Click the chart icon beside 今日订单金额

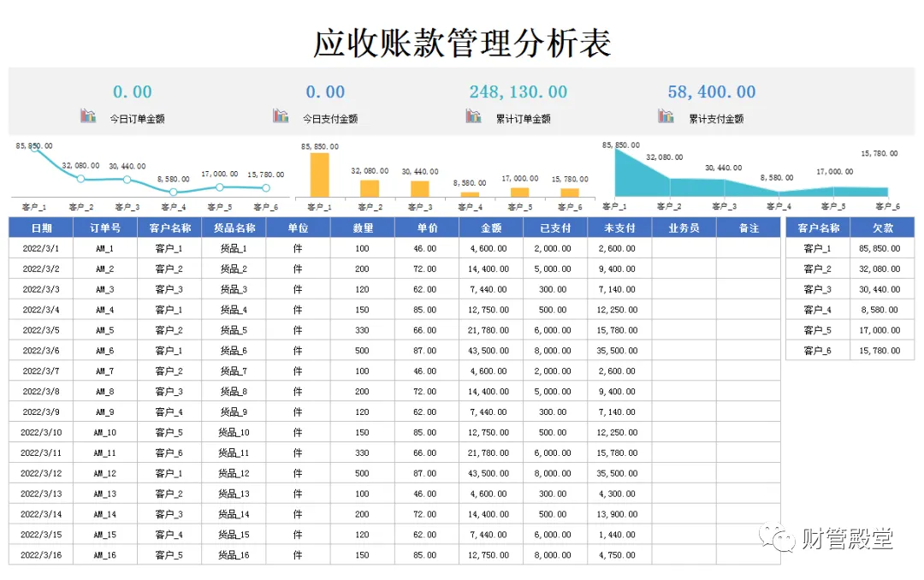click(88, 115)
